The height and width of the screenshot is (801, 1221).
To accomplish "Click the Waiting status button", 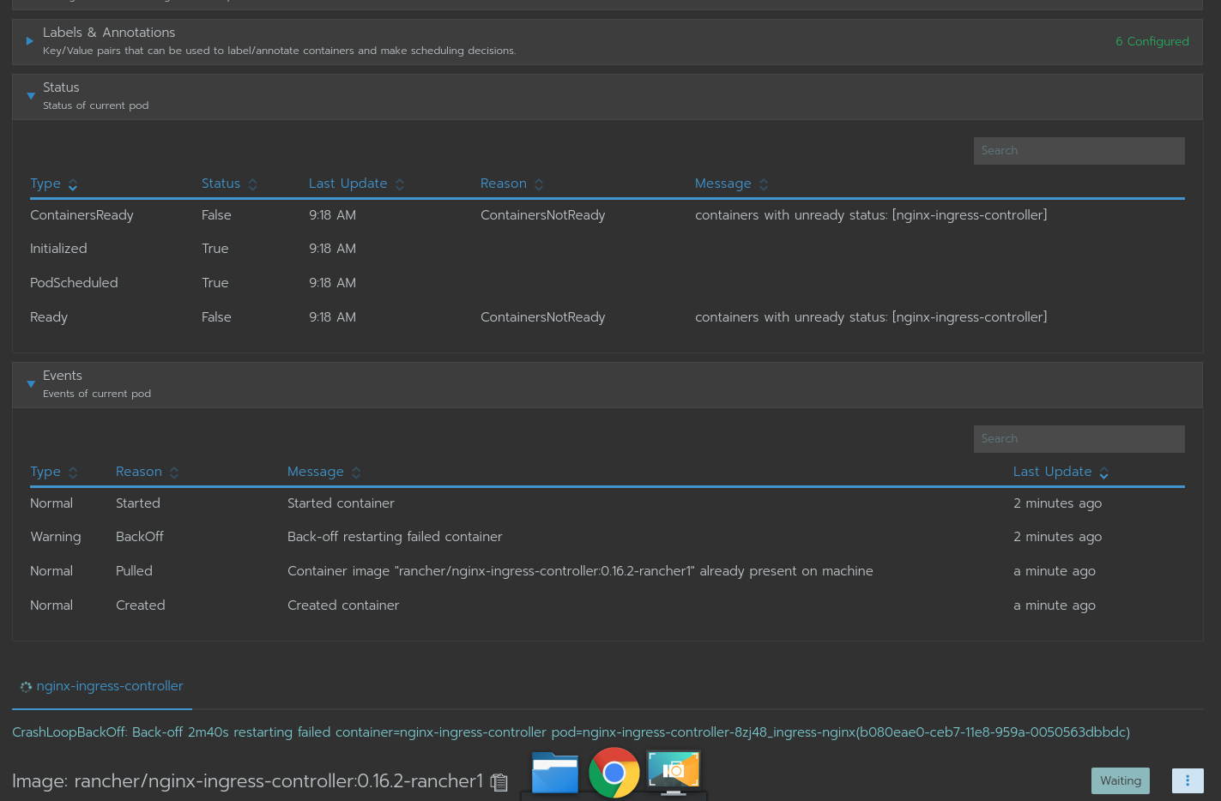I will pyautogui.click(x=1120, y=780).
